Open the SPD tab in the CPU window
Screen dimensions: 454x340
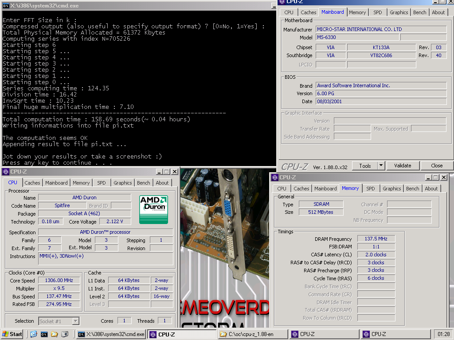click(102, 183)
